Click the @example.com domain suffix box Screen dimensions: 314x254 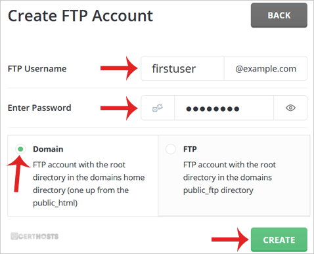pyautogui.click(x=266, y=68)
